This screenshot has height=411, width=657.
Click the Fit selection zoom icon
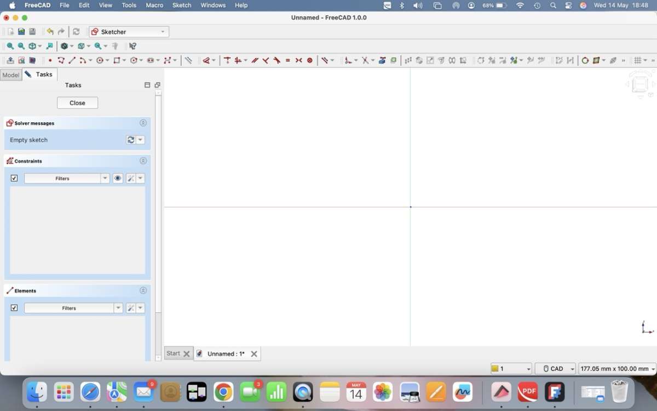click(x=21, y=46)
